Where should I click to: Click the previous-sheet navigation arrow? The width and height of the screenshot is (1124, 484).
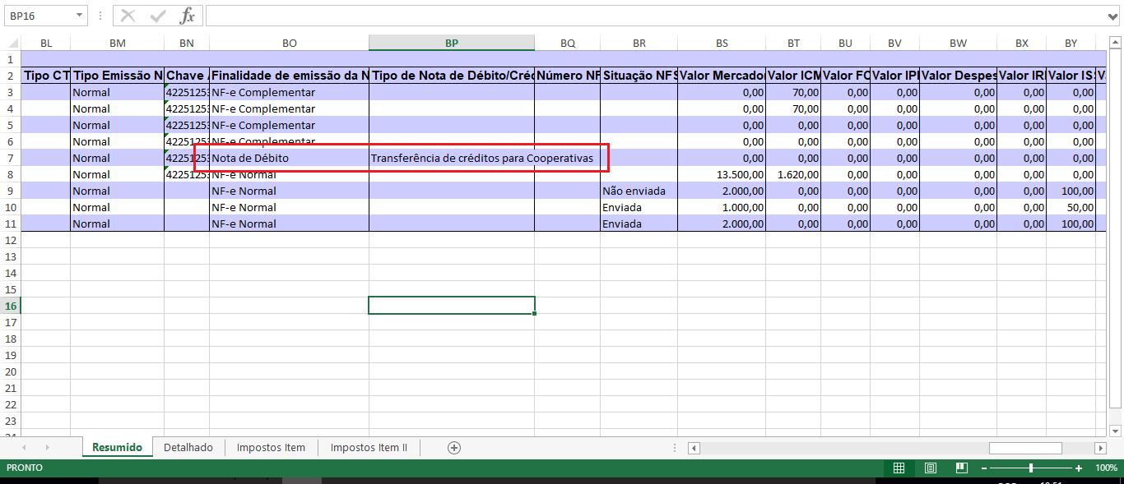point(23,447)
